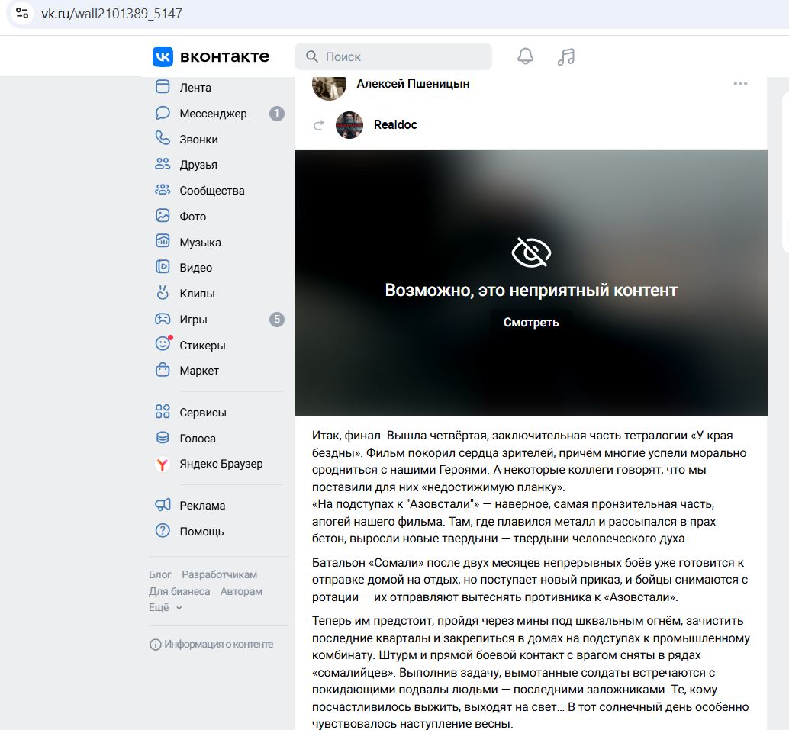
Task: Click the Помощь question mark icon
Action: point(163,531)
